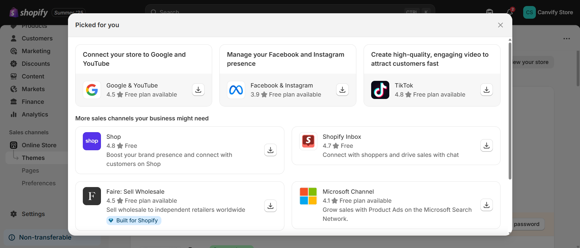
Task: Close the Picked for you dialog
Action: click(x=501, y=25)
